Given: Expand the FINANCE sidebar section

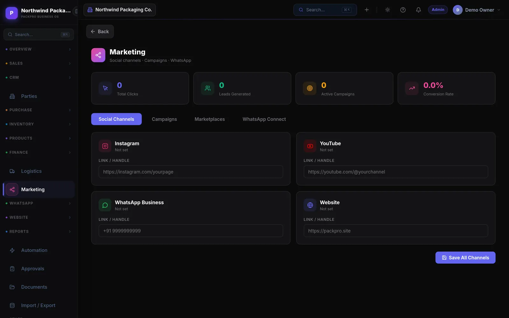Looking at the screenshot, I should tap(39, 152).
